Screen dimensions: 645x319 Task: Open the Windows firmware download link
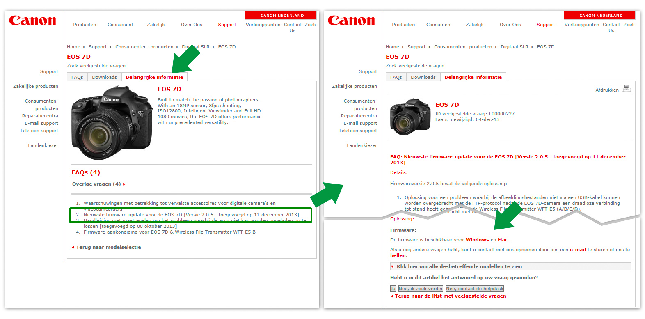click(x=477, y=240)
